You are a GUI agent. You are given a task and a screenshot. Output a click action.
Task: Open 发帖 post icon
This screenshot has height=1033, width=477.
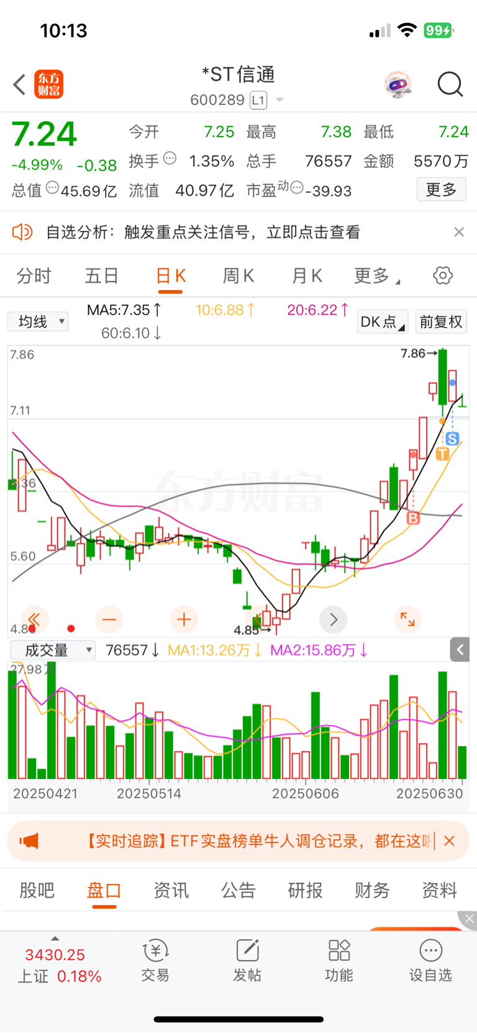[247, 960]
